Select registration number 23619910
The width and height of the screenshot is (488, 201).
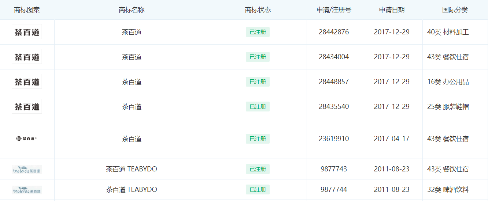[x=334, y=139]
